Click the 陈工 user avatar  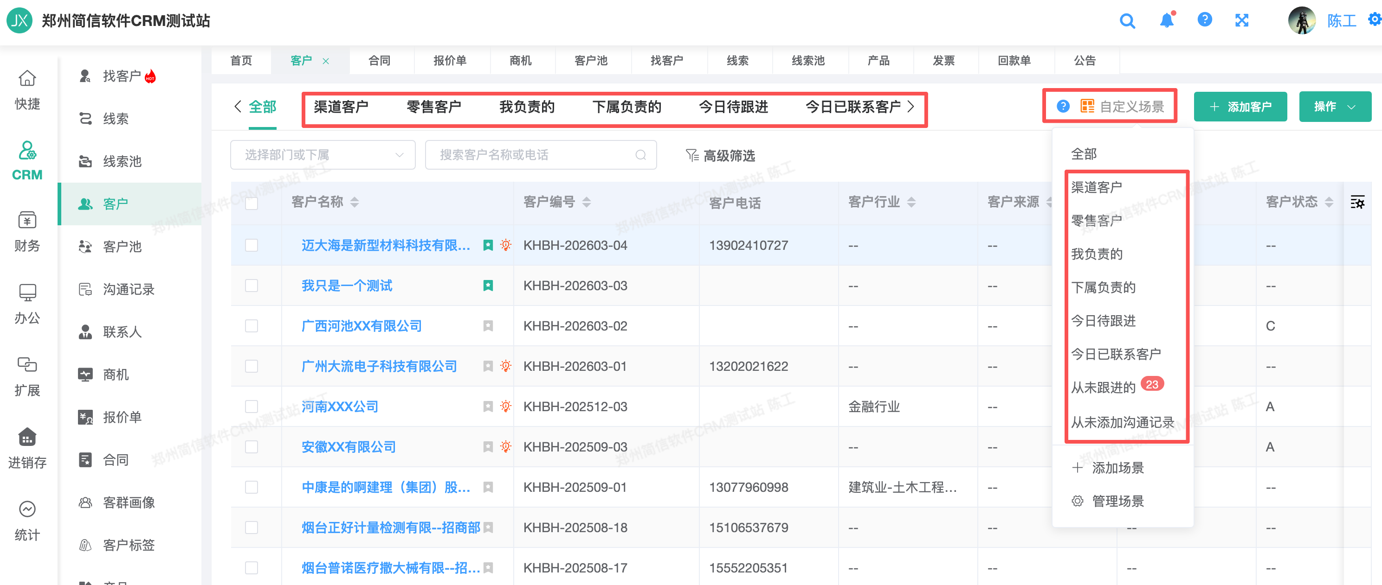pos(1302,20)
